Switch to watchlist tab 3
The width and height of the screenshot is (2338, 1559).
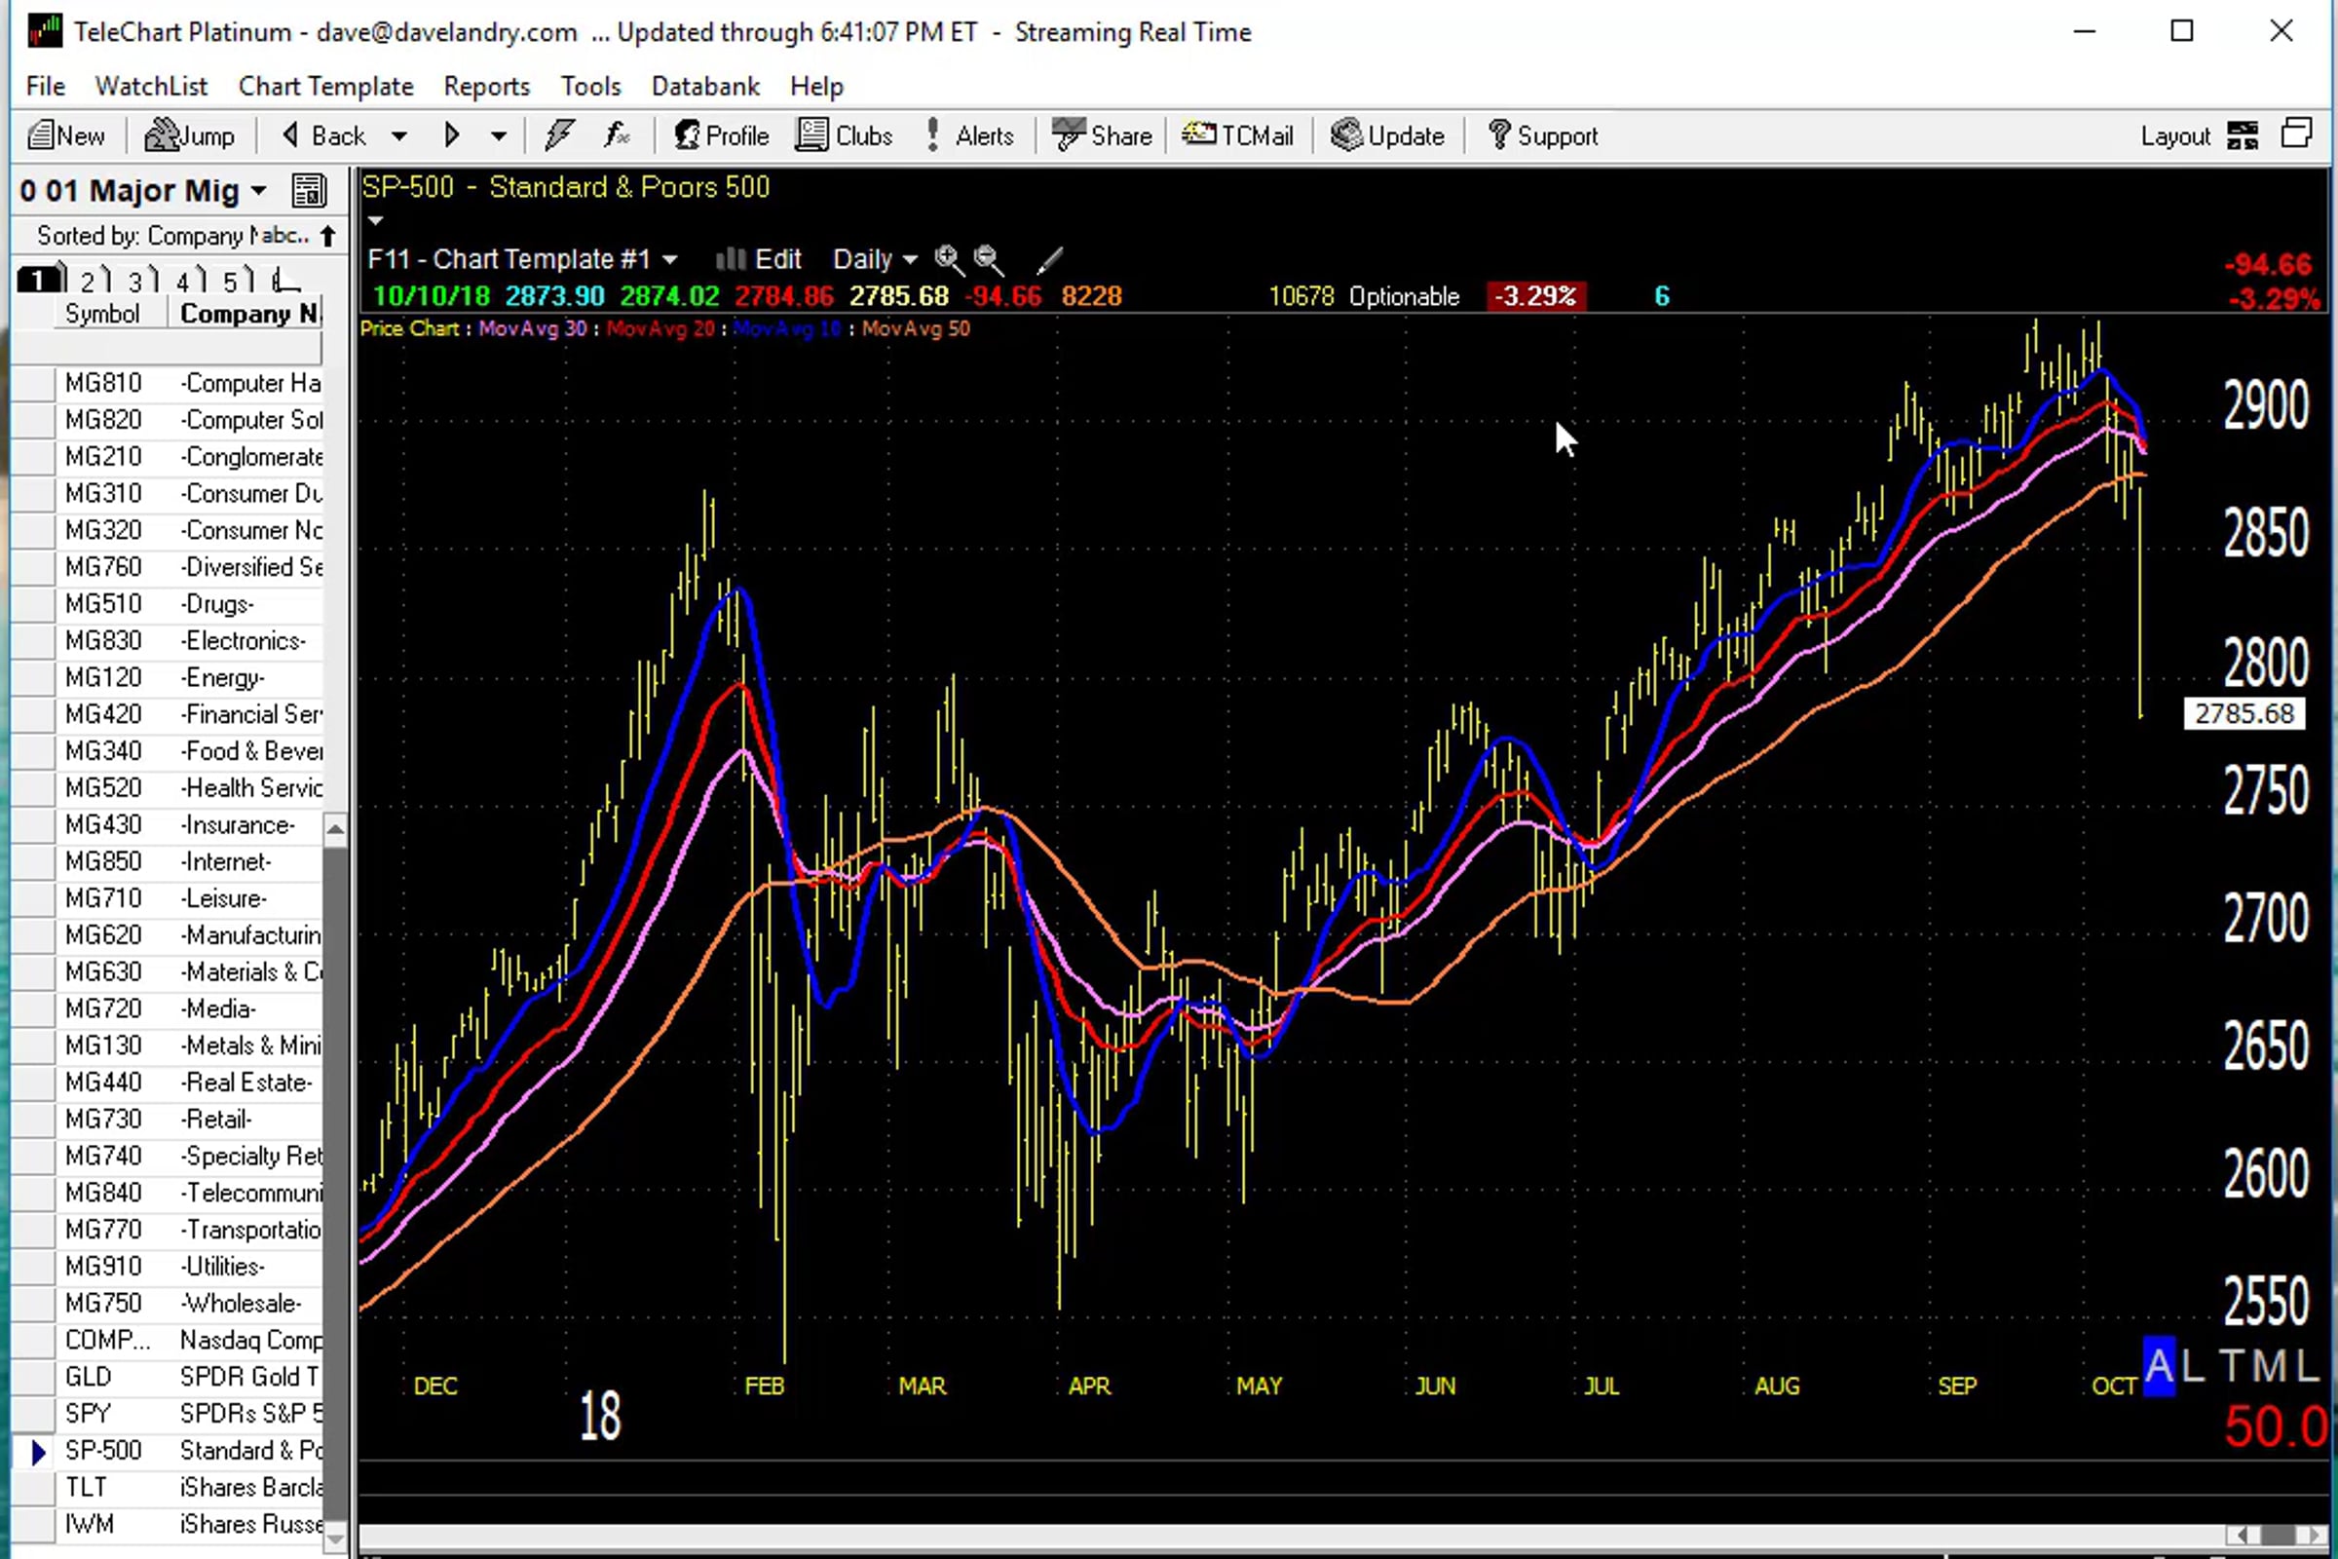click(137, 282)
